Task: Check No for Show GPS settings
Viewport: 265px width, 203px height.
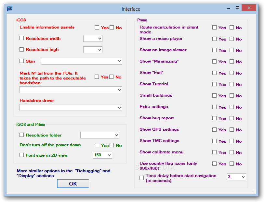Action: click(232, 129)
